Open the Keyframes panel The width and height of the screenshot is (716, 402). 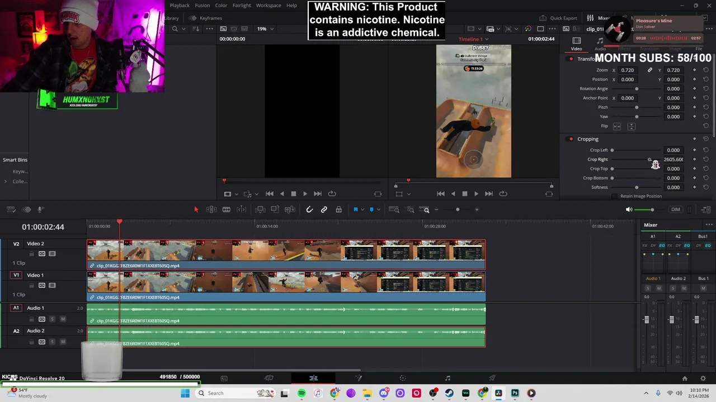(x=206, y=18)
